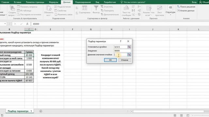Open the Разработчик ribbon tab
Image resolution: width=209 pixels, height=117 pixels.
[x=110, y=2]
